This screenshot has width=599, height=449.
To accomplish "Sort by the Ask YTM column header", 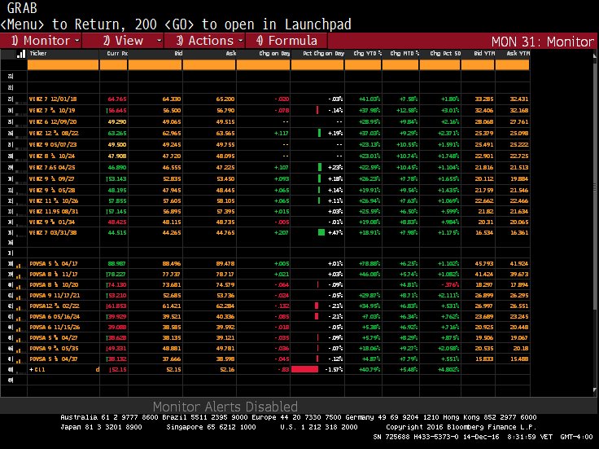I will tap(518, 54).
